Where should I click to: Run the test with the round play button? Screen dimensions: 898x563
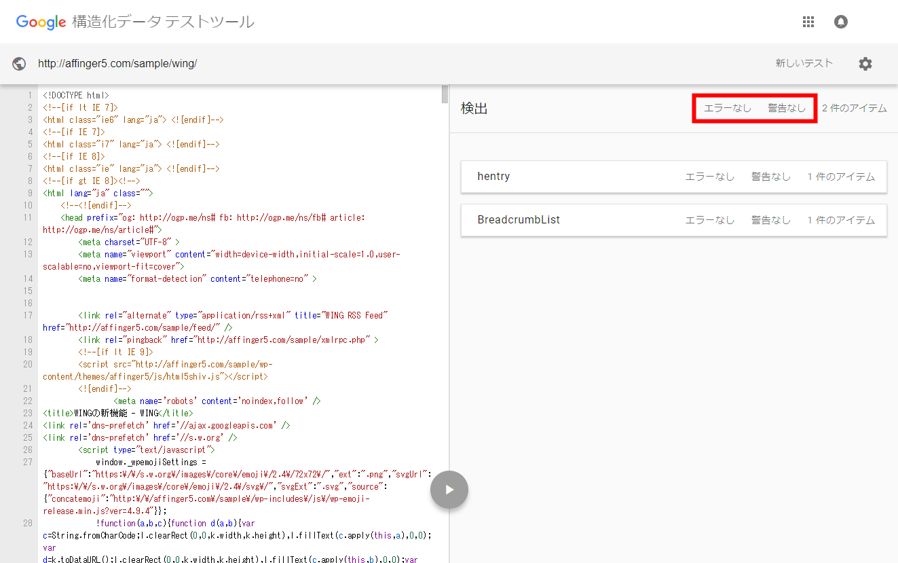(449, 490)
